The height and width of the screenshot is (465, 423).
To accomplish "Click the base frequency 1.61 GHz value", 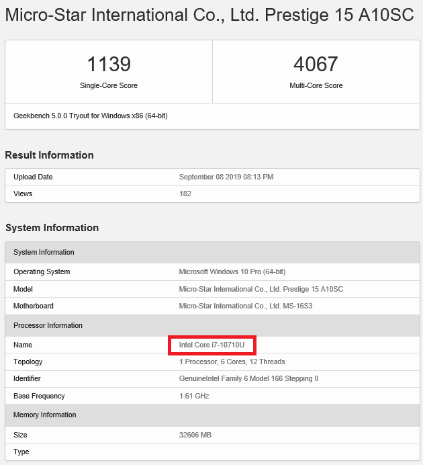I will (x=195, y=396).
